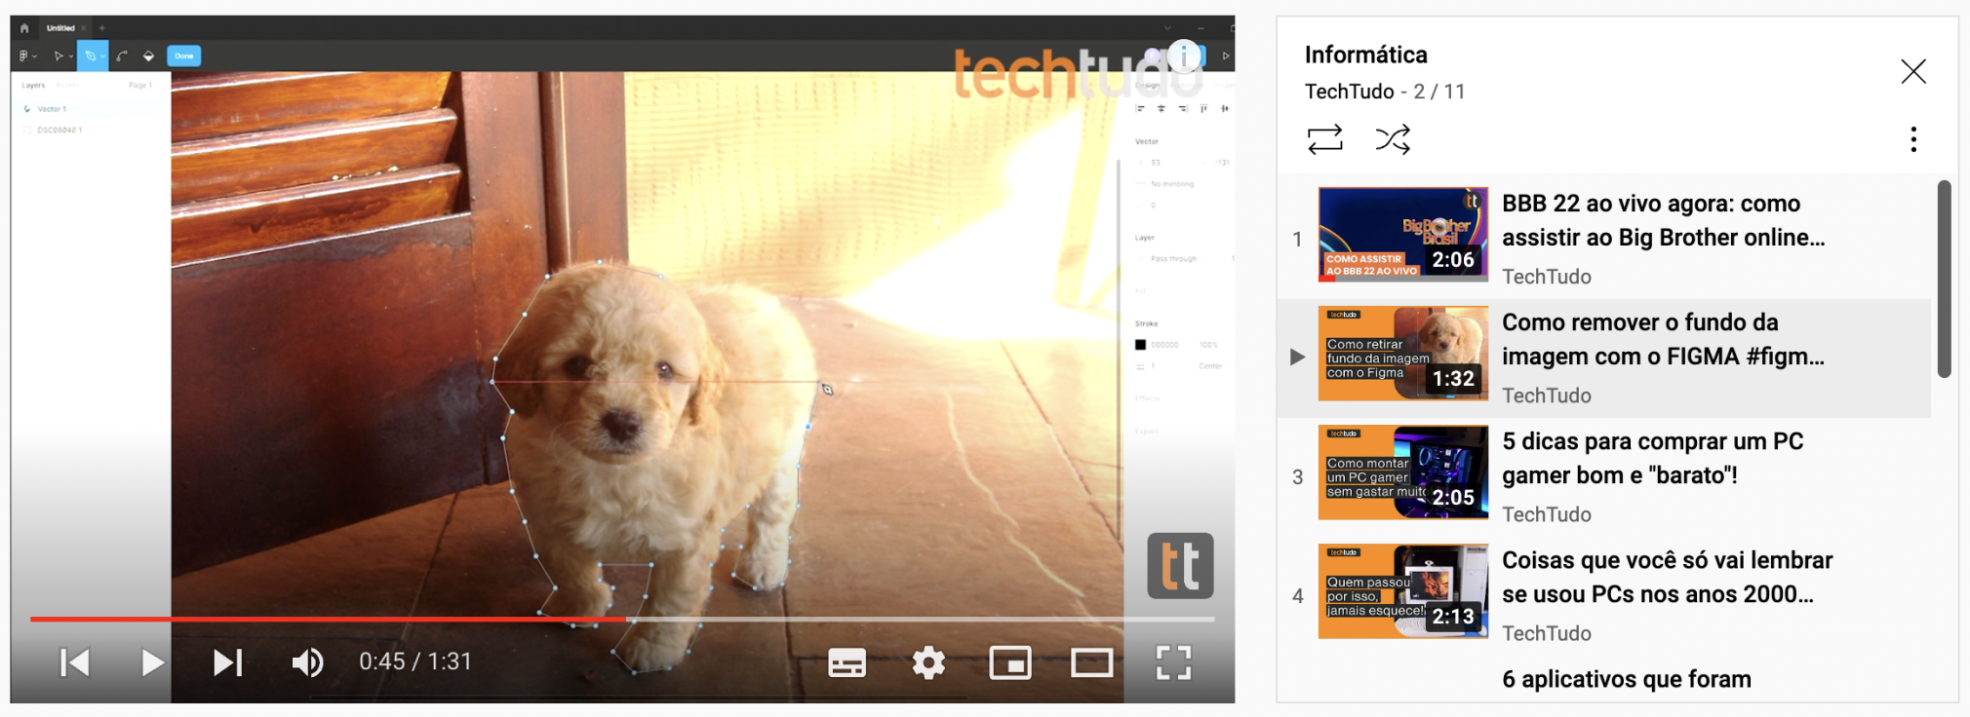Select Vector 1 layer in Figma panel
This screenshot has height=717, width=1970.
pos(52,109)
